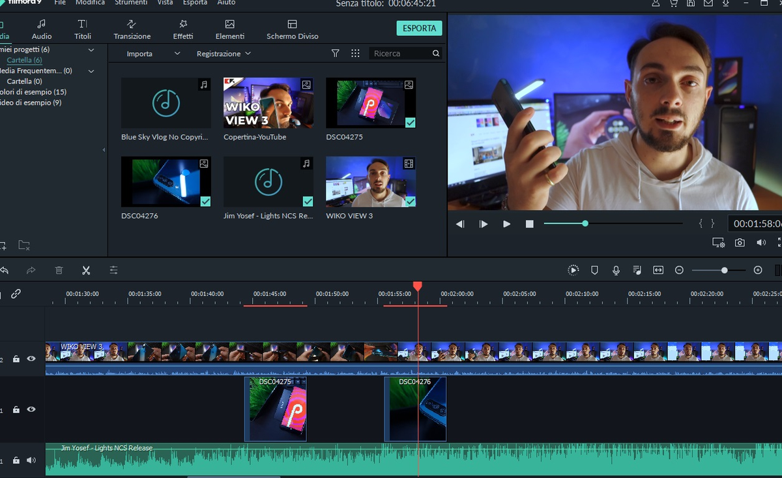Open the Transizione tab
Screen dimensions: 782x478
click(x=132, y=29)
